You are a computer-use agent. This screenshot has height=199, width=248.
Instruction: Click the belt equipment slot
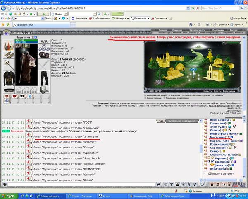[9, 91]
